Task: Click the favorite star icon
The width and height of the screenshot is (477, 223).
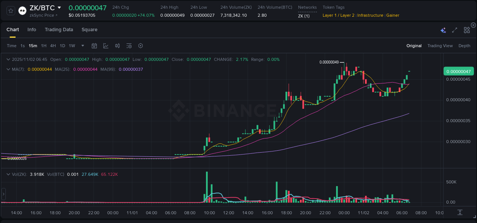Action: 10,11
